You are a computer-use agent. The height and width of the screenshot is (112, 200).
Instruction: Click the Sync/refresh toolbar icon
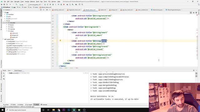[7, 4]
